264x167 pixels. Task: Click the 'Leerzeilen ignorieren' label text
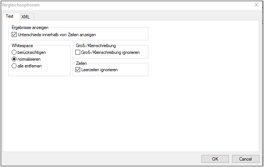pyautogui.click(x=99, y=70)
